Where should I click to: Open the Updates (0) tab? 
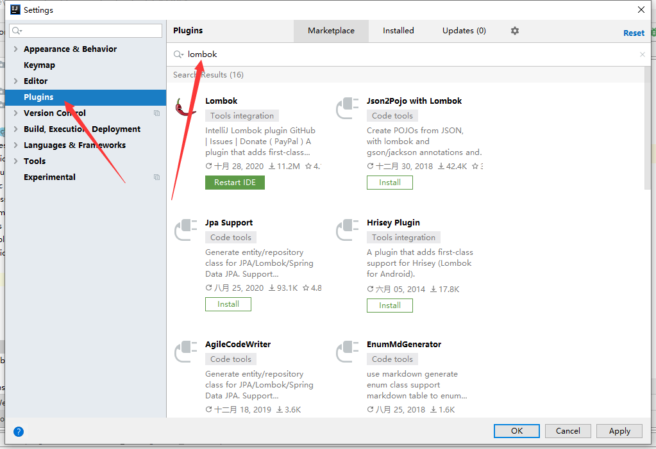point(464,31)
